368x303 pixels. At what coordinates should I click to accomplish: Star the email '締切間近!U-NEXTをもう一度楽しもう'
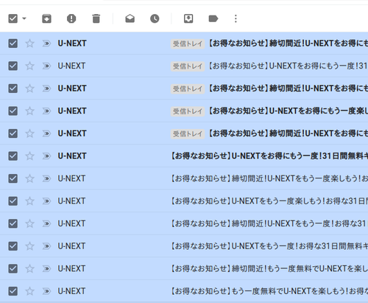[x=29, y=178]
